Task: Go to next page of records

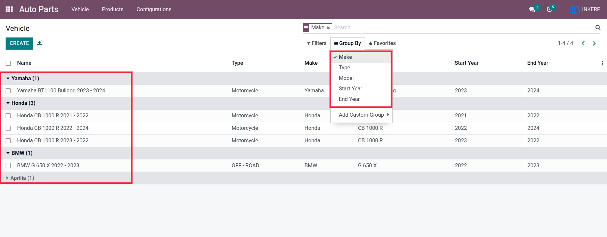Action: click(x=594, y=43)
